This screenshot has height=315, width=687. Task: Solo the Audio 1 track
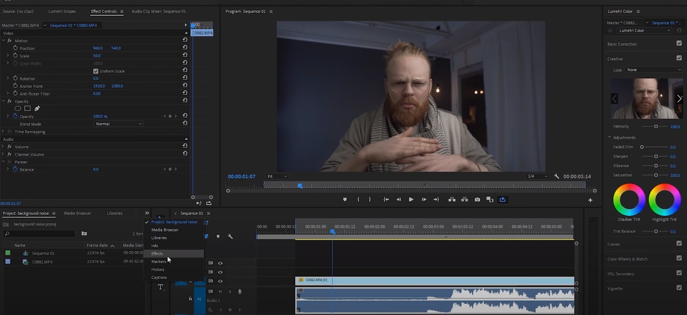coord(230,292)
